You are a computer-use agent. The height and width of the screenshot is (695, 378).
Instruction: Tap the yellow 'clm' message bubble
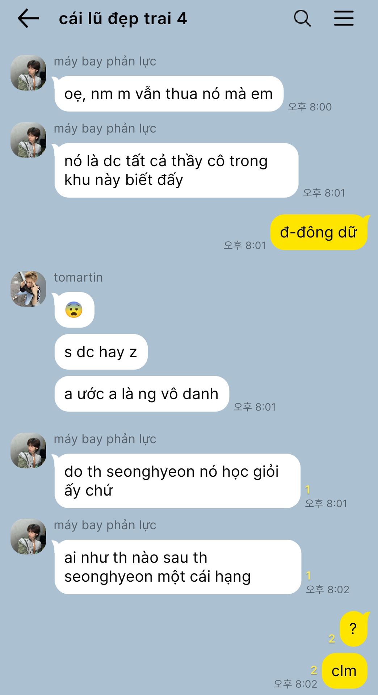pyautogui.click(x=344, y=671)
